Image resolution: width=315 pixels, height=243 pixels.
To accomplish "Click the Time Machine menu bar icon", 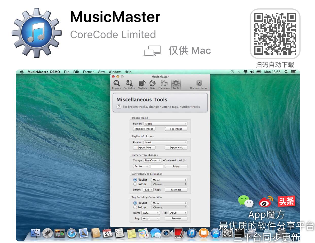I will point(232,72).
